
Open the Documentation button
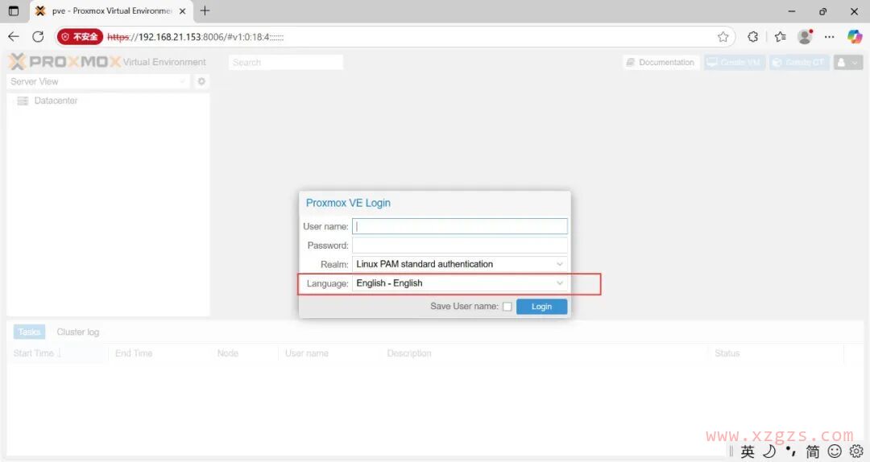click(660, 62)
